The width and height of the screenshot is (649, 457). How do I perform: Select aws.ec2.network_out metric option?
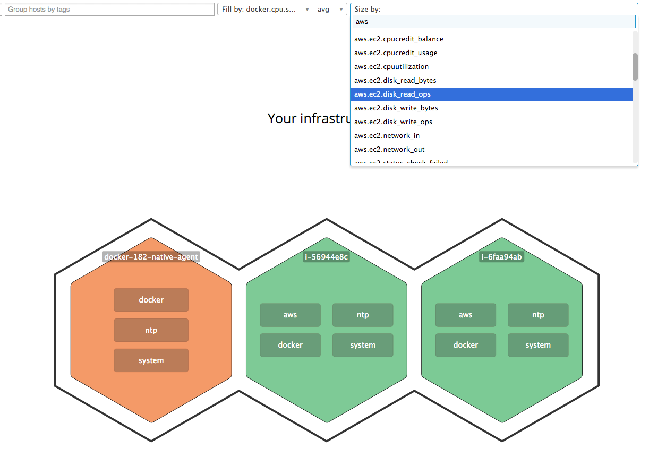[389, 150]
